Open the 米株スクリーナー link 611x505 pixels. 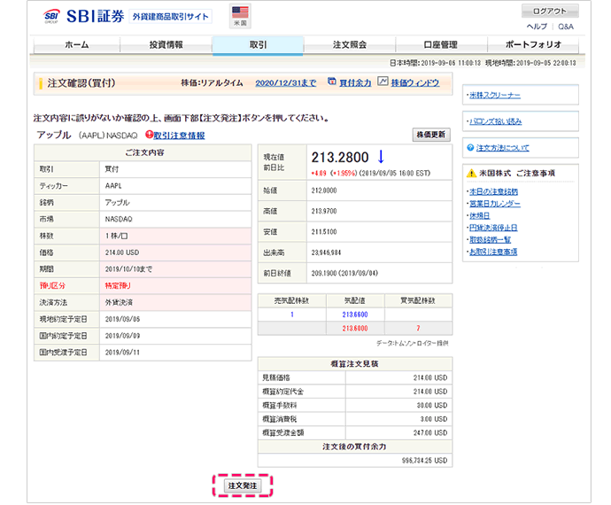point(495,95)
